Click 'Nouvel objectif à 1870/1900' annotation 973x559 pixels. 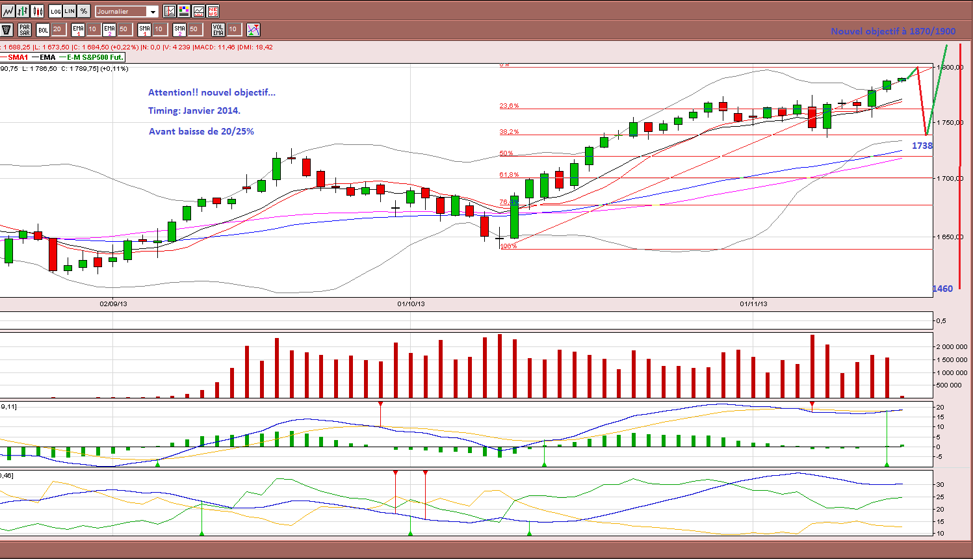coord(893,31)
